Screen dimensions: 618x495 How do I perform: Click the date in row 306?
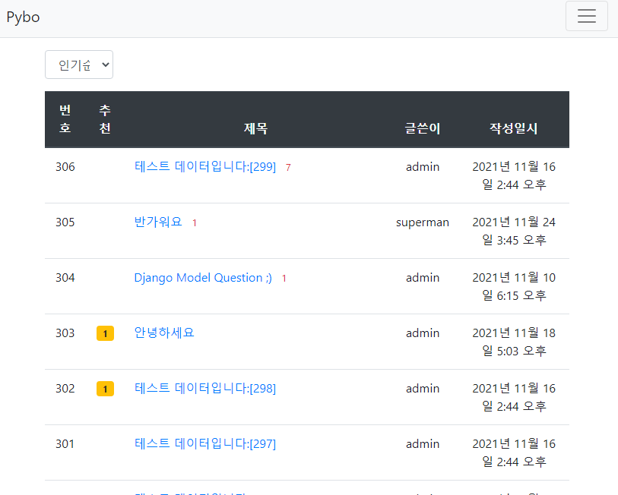514,175
